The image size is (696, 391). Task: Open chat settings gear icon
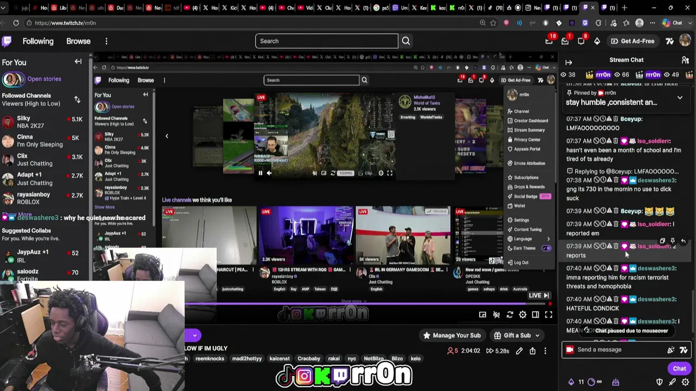point(686,382)
